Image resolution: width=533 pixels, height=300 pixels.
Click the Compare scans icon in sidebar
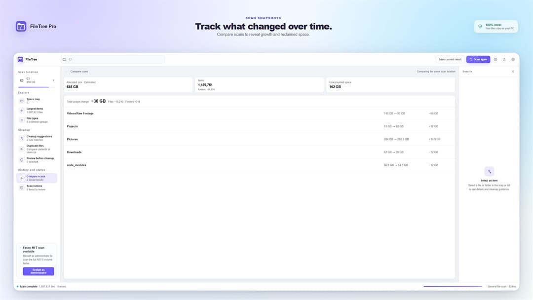click(22, 178)
